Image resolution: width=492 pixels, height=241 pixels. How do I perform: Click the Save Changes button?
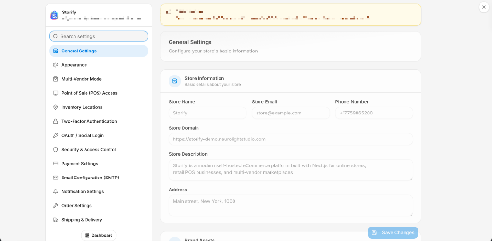point(393,232)
